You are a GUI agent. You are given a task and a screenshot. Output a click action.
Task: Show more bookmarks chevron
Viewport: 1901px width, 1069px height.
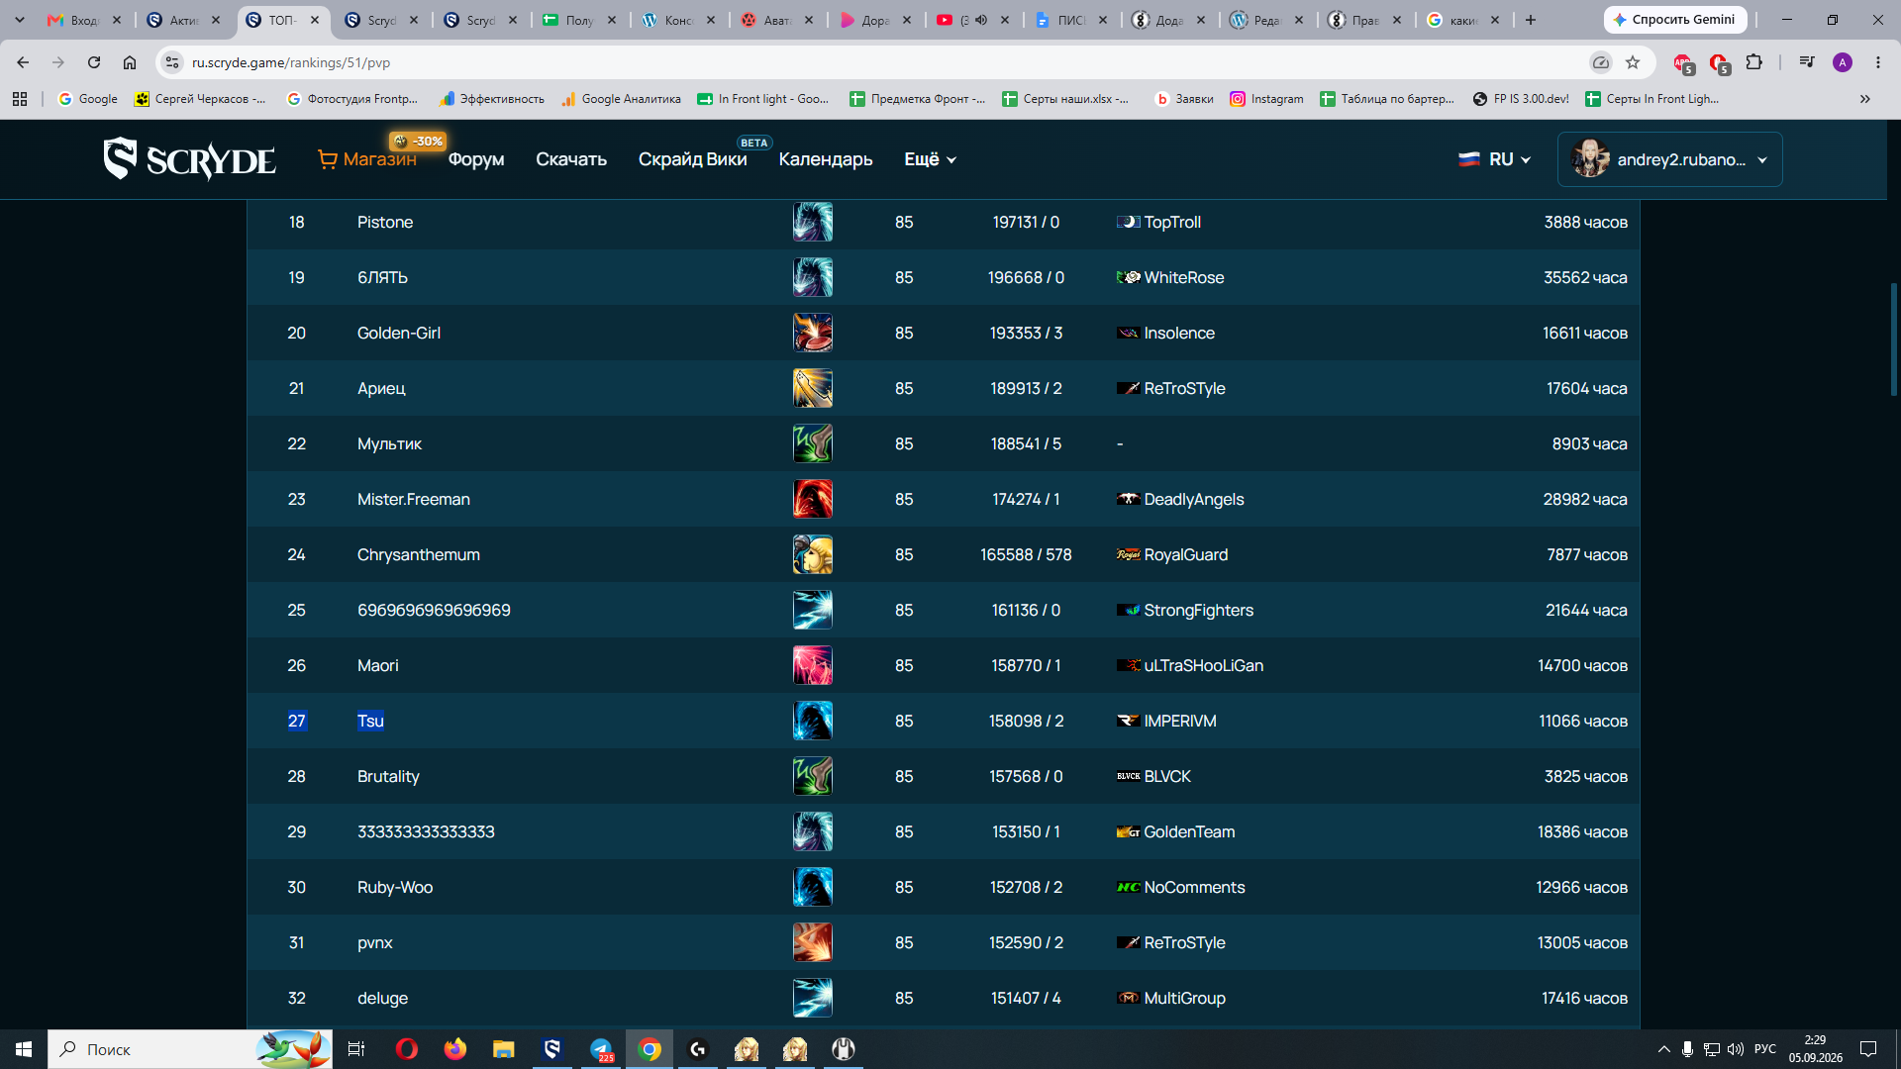(1865, 99)
